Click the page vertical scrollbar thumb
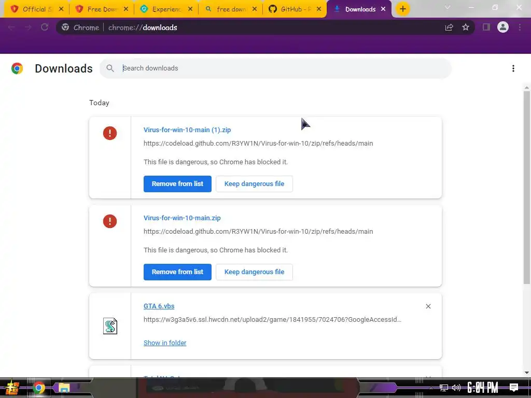The height and width of the screenshot is (398, 531). pos(527,187)
